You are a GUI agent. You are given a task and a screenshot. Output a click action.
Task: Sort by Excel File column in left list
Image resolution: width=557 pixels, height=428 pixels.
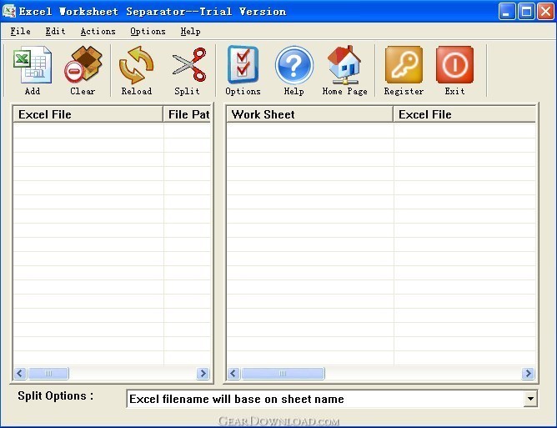[x=88, y=114]
